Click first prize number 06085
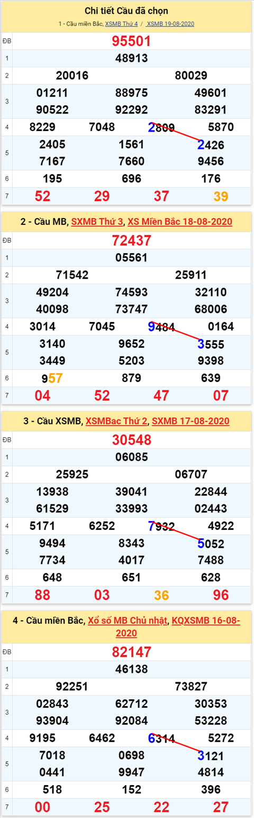The height and width of the screenshot is (818, 254). point(132,457)
